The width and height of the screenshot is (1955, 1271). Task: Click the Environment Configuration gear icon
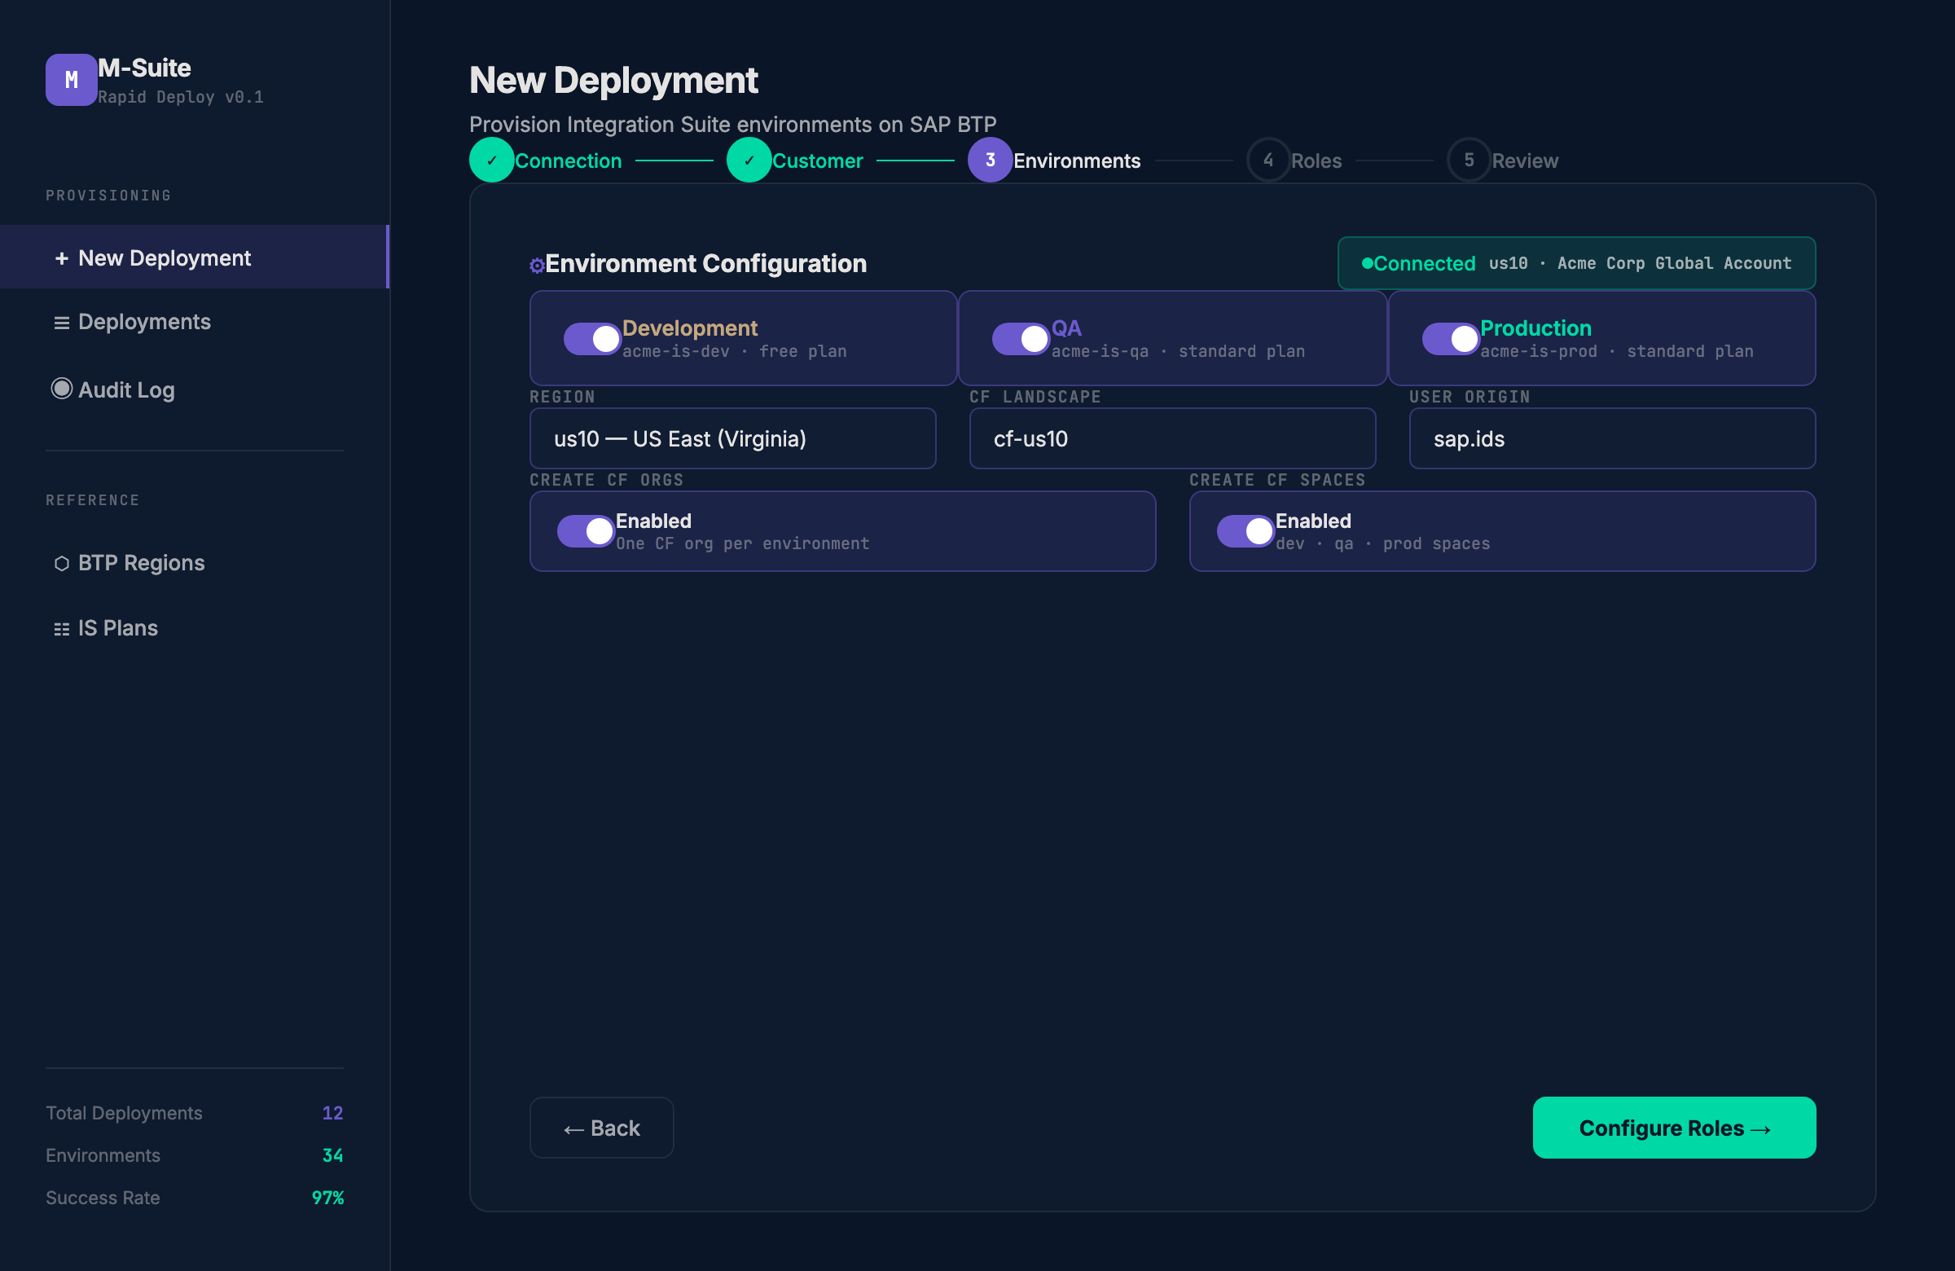tap(536, 266)
